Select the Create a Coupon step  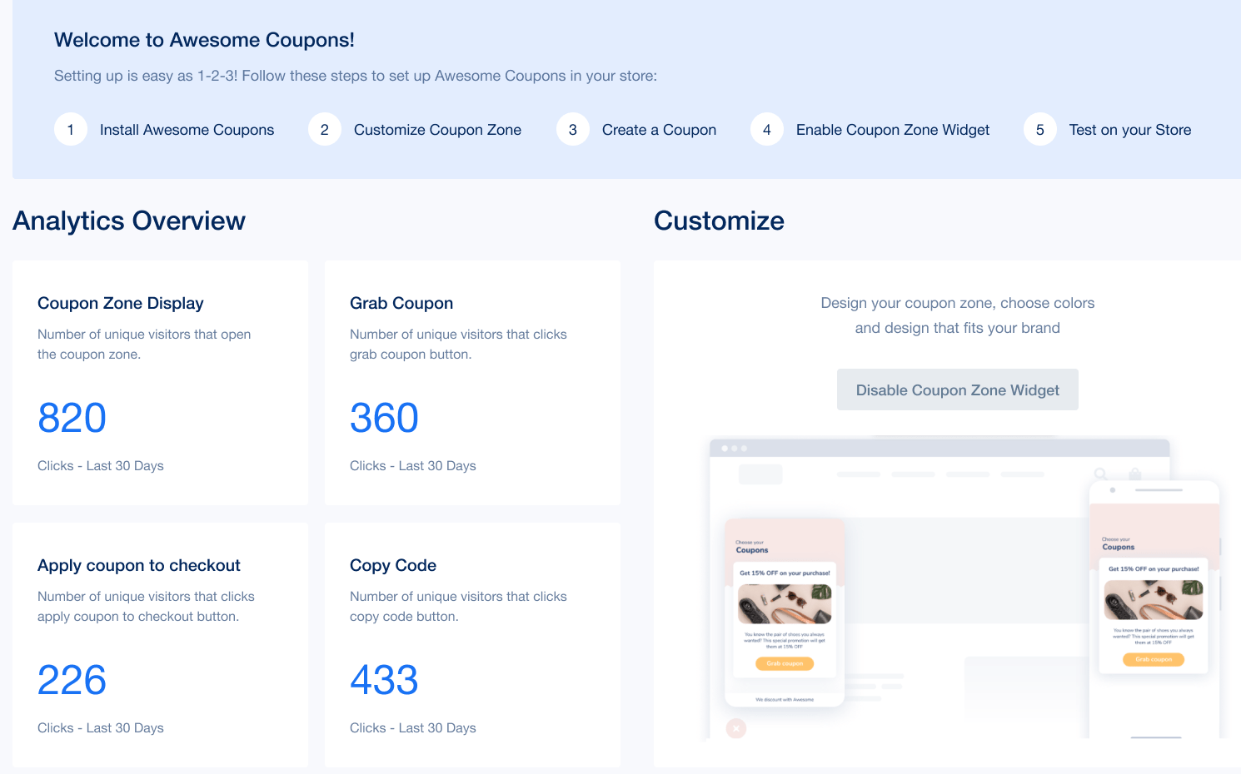point(659,130)
